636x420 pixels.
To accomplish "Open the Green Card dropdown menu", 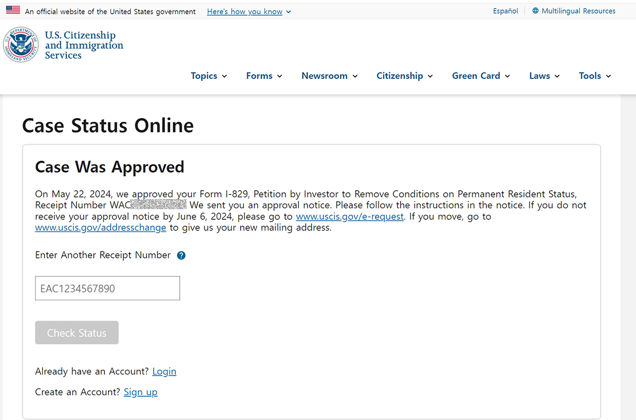I will (481, 76).
